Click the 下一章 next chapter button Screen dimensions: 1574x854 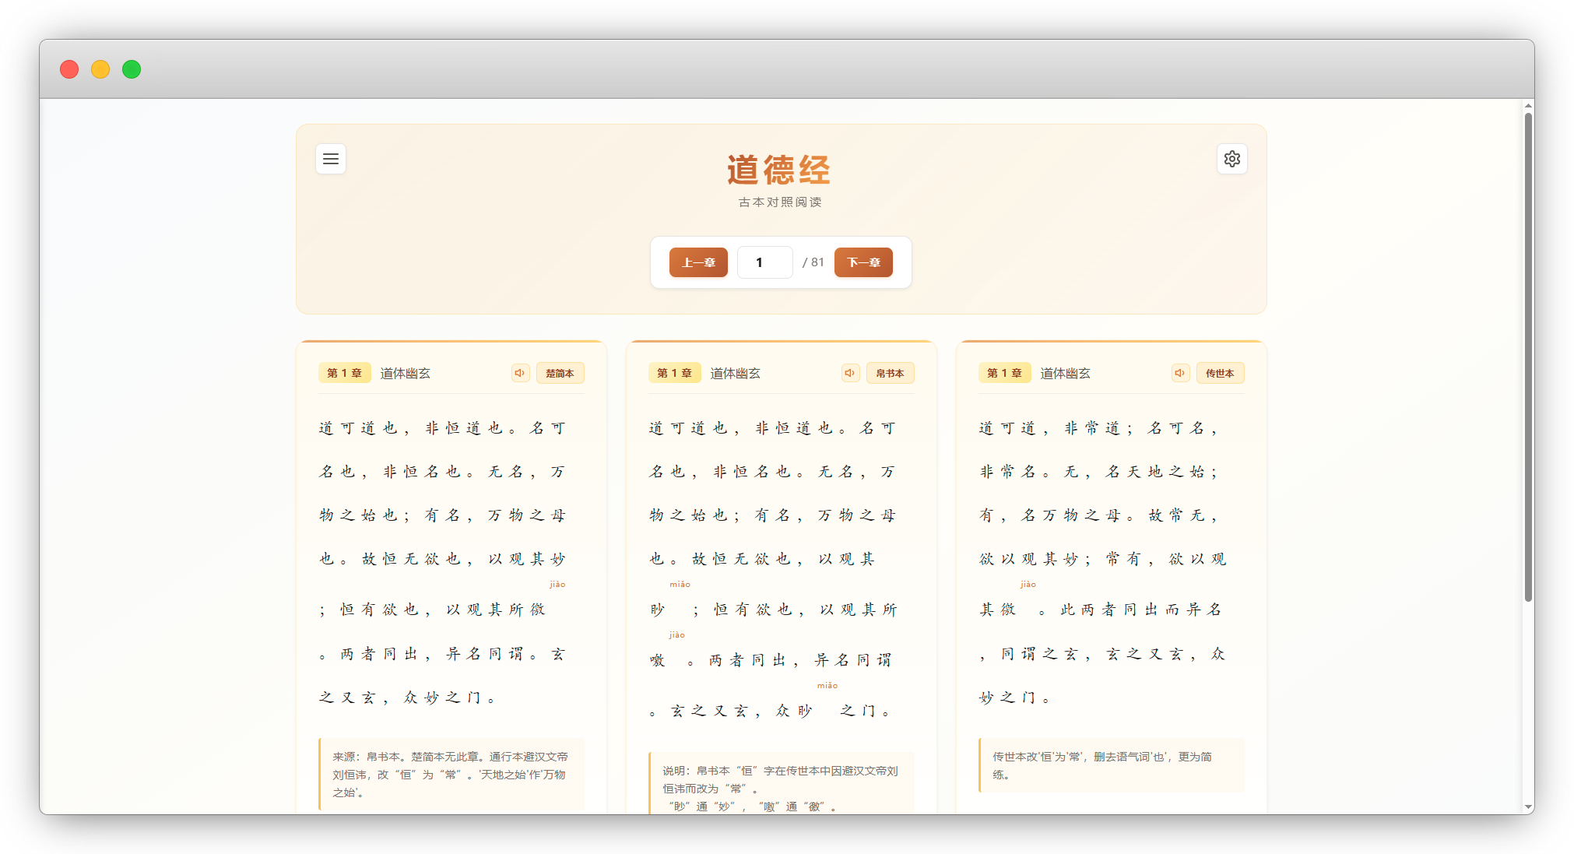coord(863,262)
